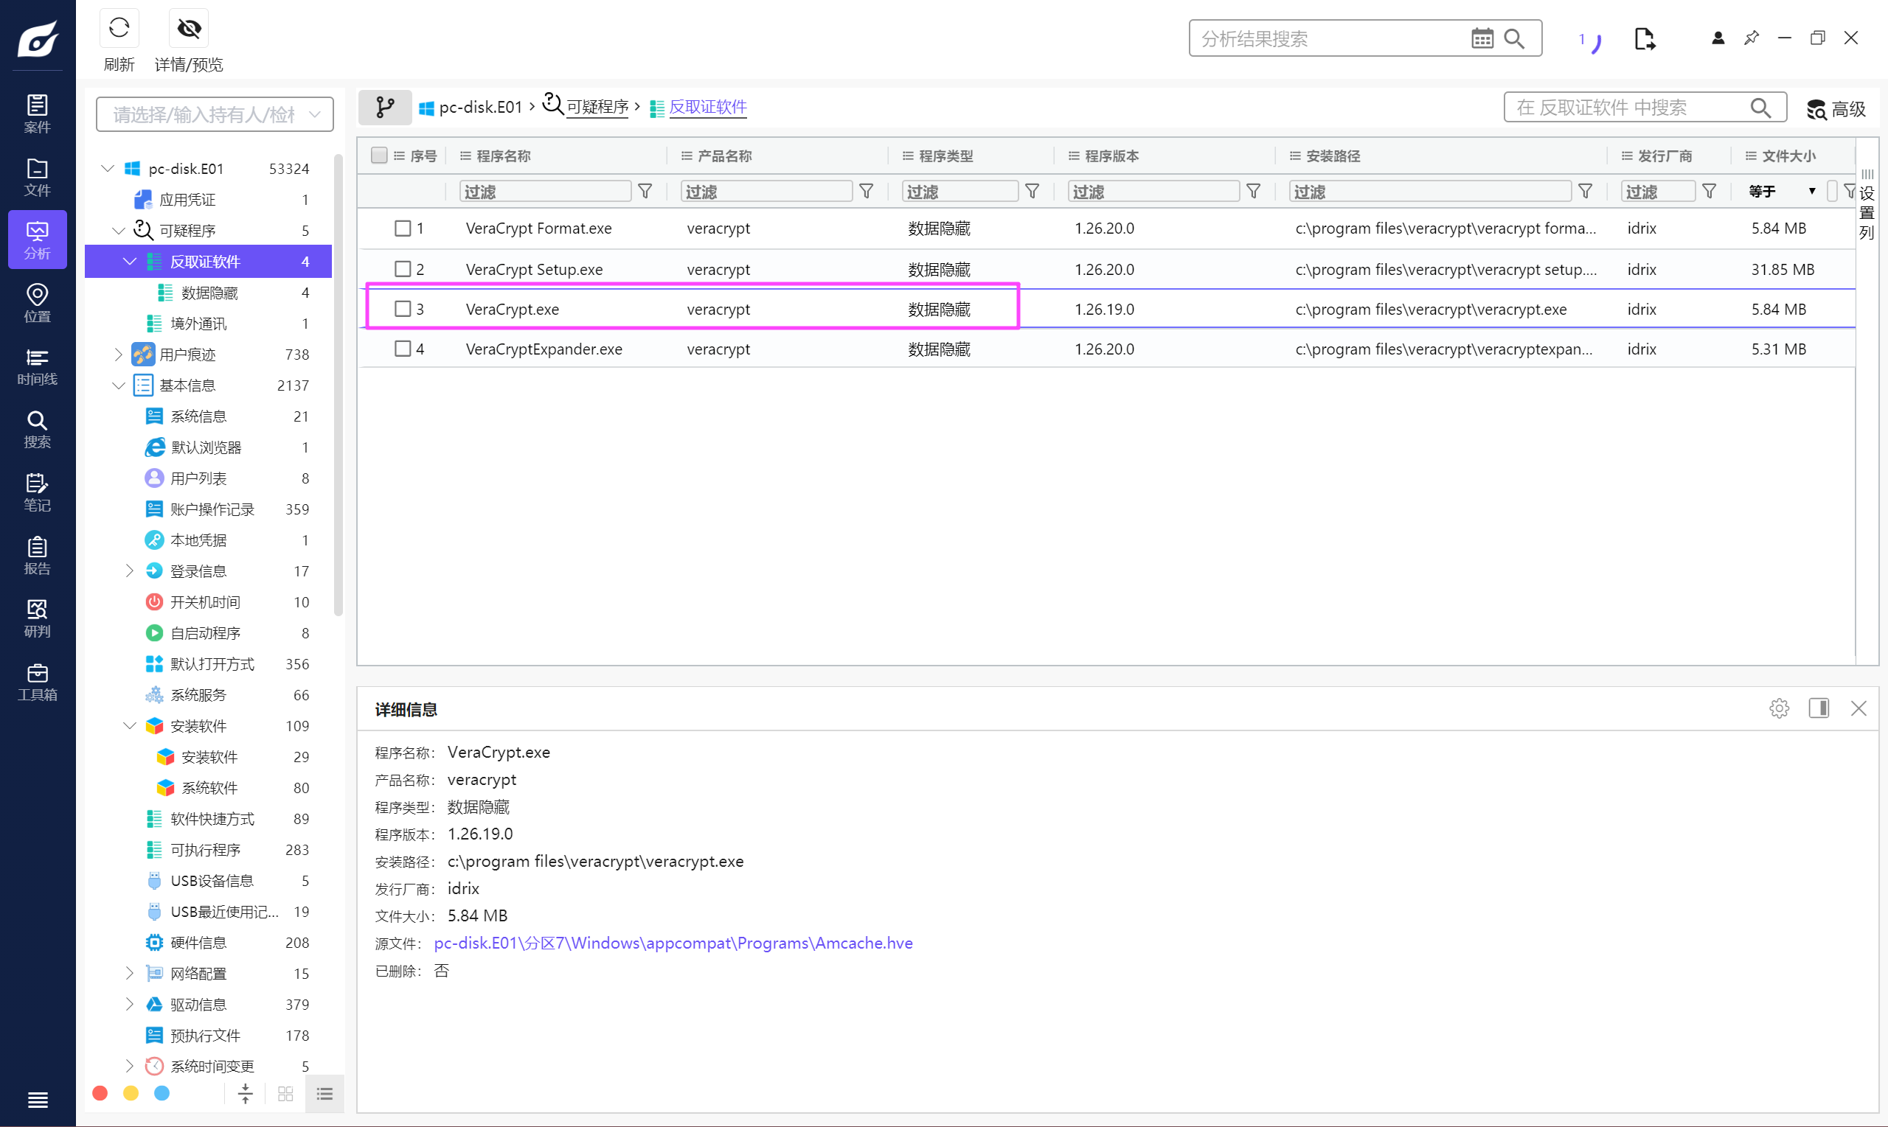The image size is (1888, 1127).
Task: Collapse the 反取证软件 tree node
Action: tap(130, 261)
